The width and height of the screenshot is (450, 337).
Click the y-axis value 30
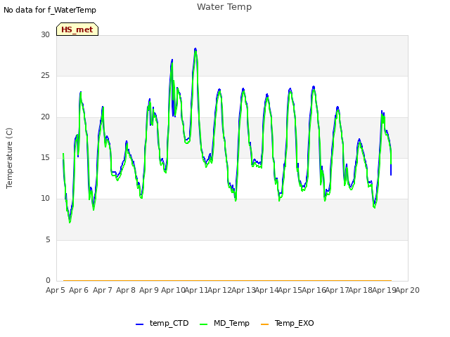(45, 34)
